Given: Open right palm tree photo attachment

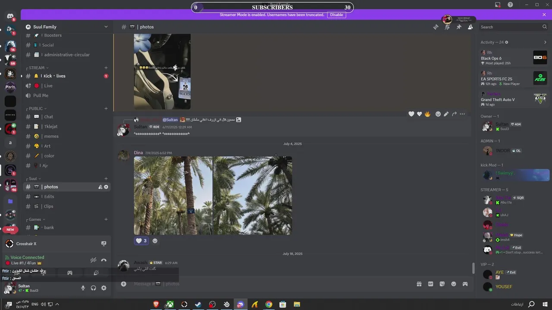Looking at the screenshot, I should (x=253, y=195).
